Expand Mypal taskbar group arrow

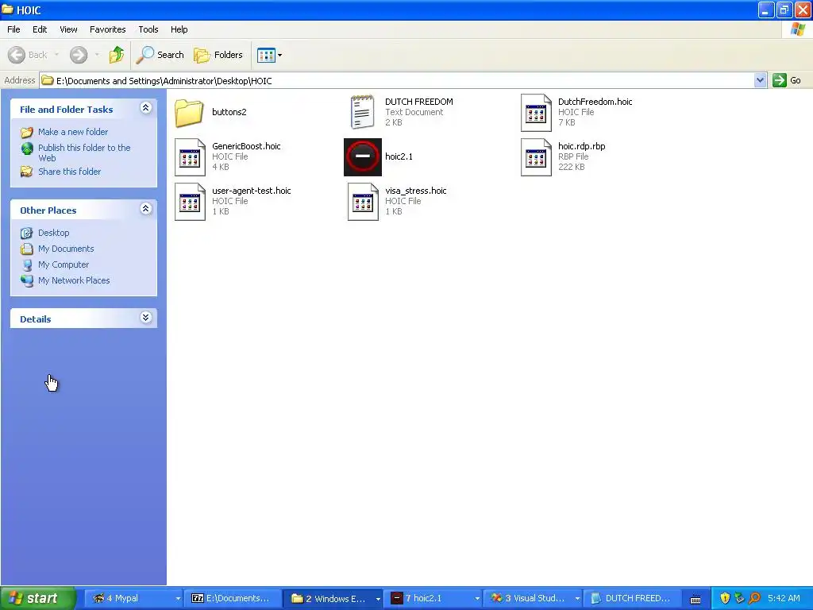pos(177,599)
